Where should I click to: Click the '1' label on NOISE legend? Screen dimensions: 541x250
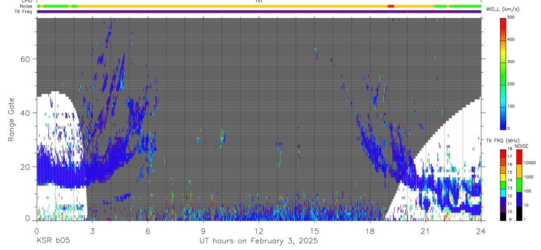point(525,219)
